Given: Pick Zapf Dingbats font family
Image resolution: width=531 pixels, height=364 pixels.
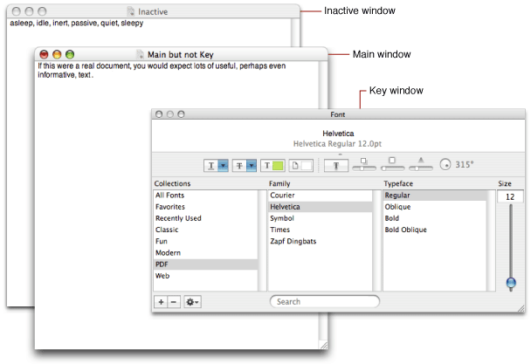Looking at the screenshot, I should coord(293,242).
